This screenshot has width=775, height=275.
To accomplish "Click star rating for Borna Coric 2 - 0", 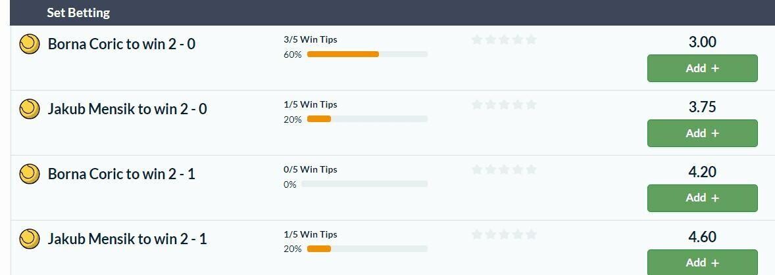I will pyautogui.click(x=504, y=39).
